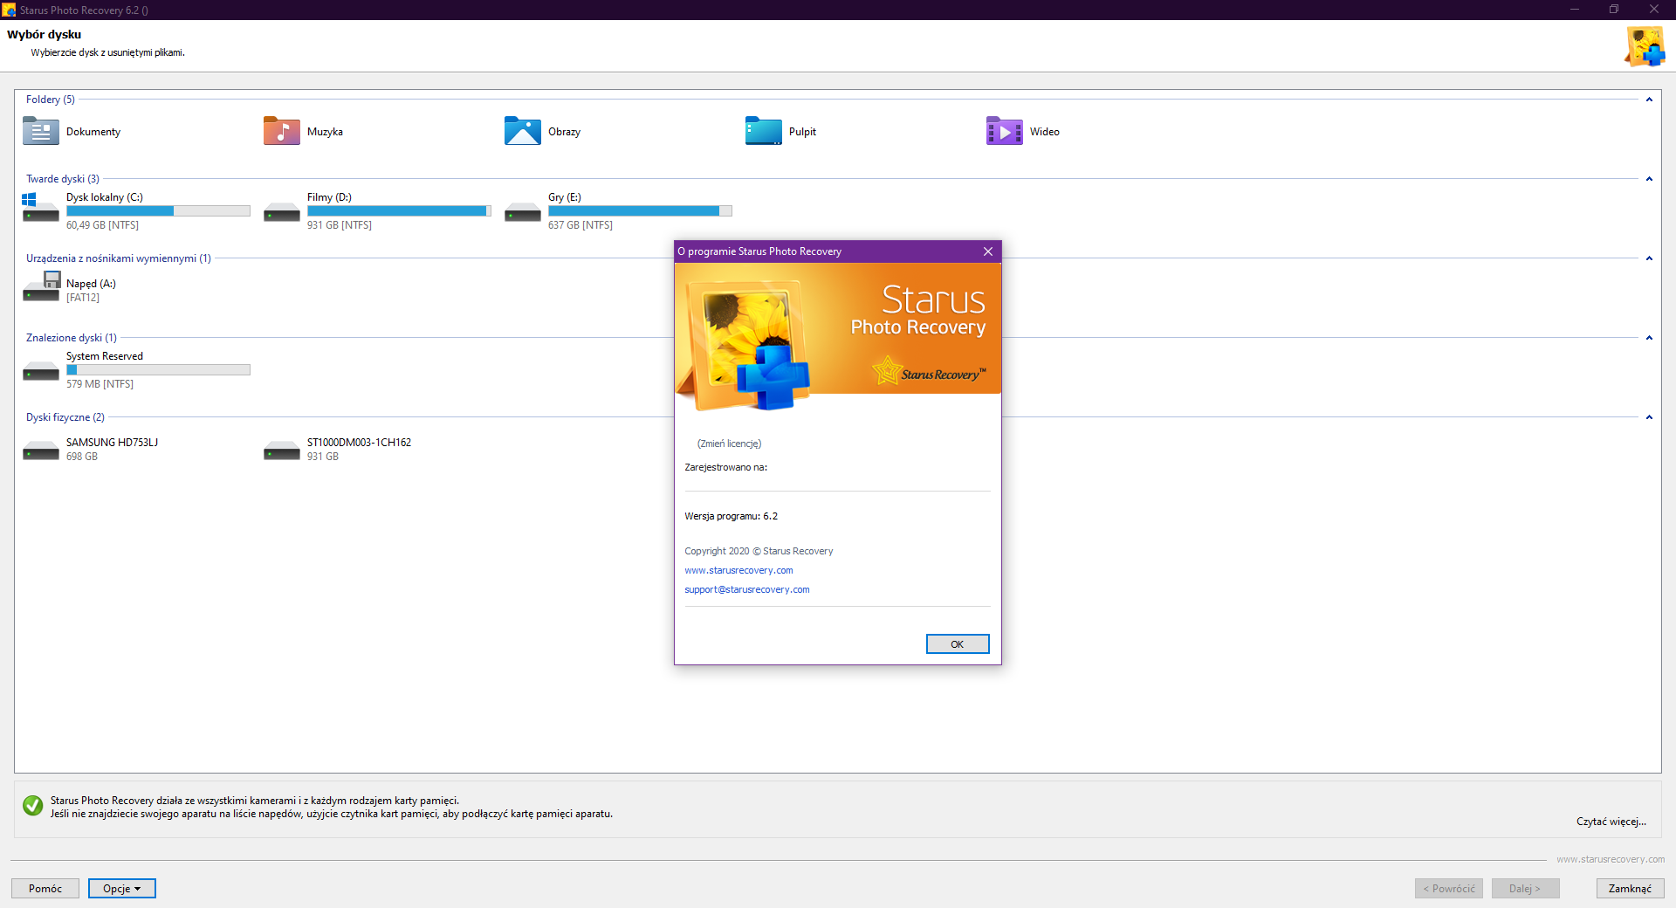Pick the SAMSUNG HD753LJ physical disk icon
This screenshot has height=908, width=1676.
[41, 451]
